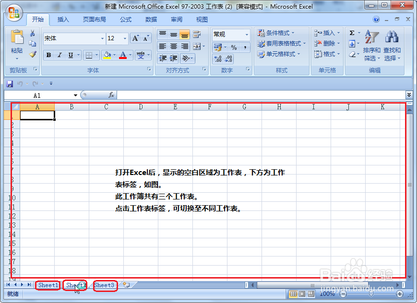Viewport: 417px width, 303px height.
Task: Open the font name dropdown
Action: click(x=102, y=38)
